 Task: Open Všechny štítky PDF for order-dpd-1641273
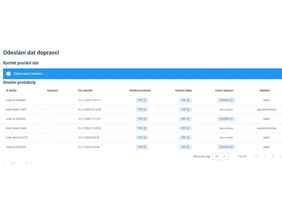coord(185,137)
